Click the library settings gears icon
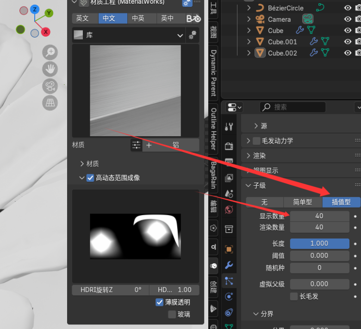Viewport: 361px width, 329px height. coord(193,35)
